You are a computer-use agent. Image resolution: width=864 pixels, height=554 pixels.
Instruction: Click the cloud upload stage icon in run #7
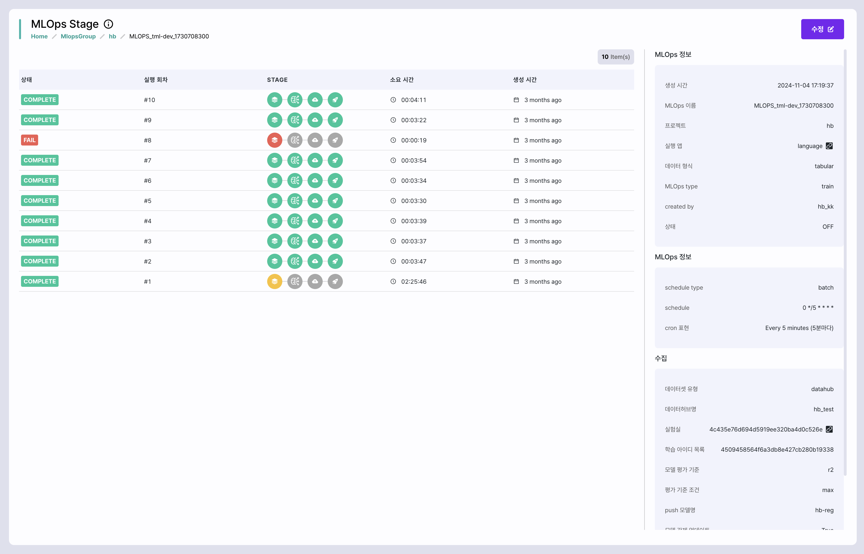pos(315,160)
